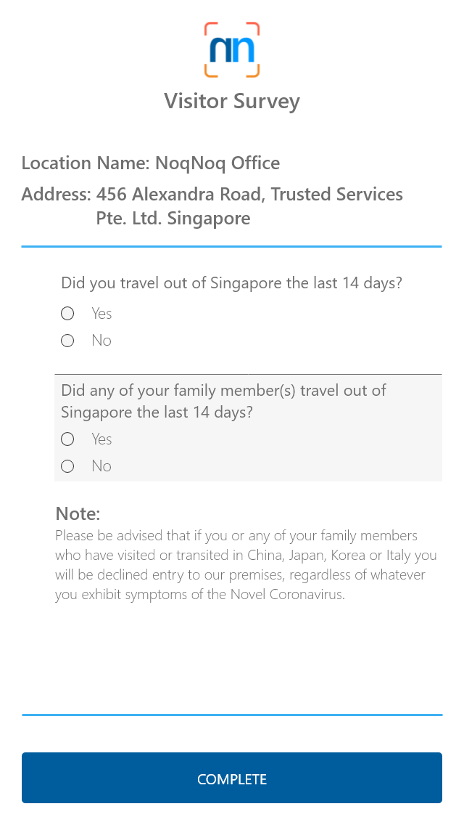Click the No label text under first question
Screen dimensions: 464x825
point(101,341)
